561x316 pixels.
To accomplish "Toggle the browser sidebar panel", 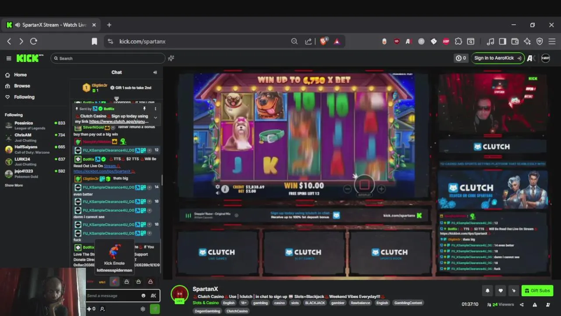I will 503,41.
